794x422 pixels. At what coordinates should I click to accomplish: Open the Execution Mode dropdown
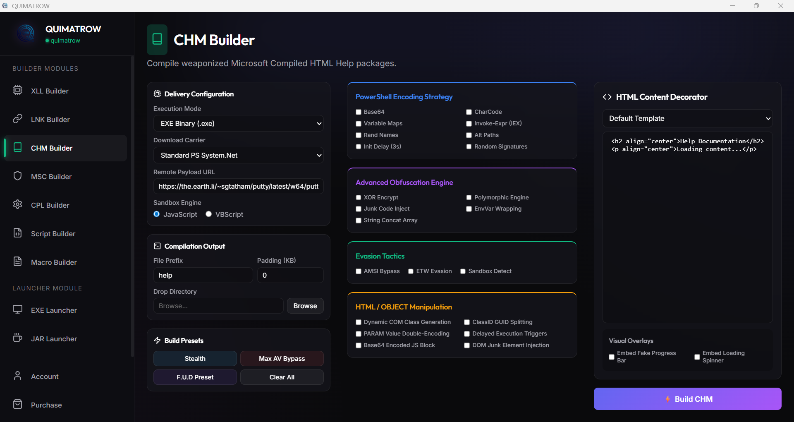pyautogui.click(x=239, y=123)
